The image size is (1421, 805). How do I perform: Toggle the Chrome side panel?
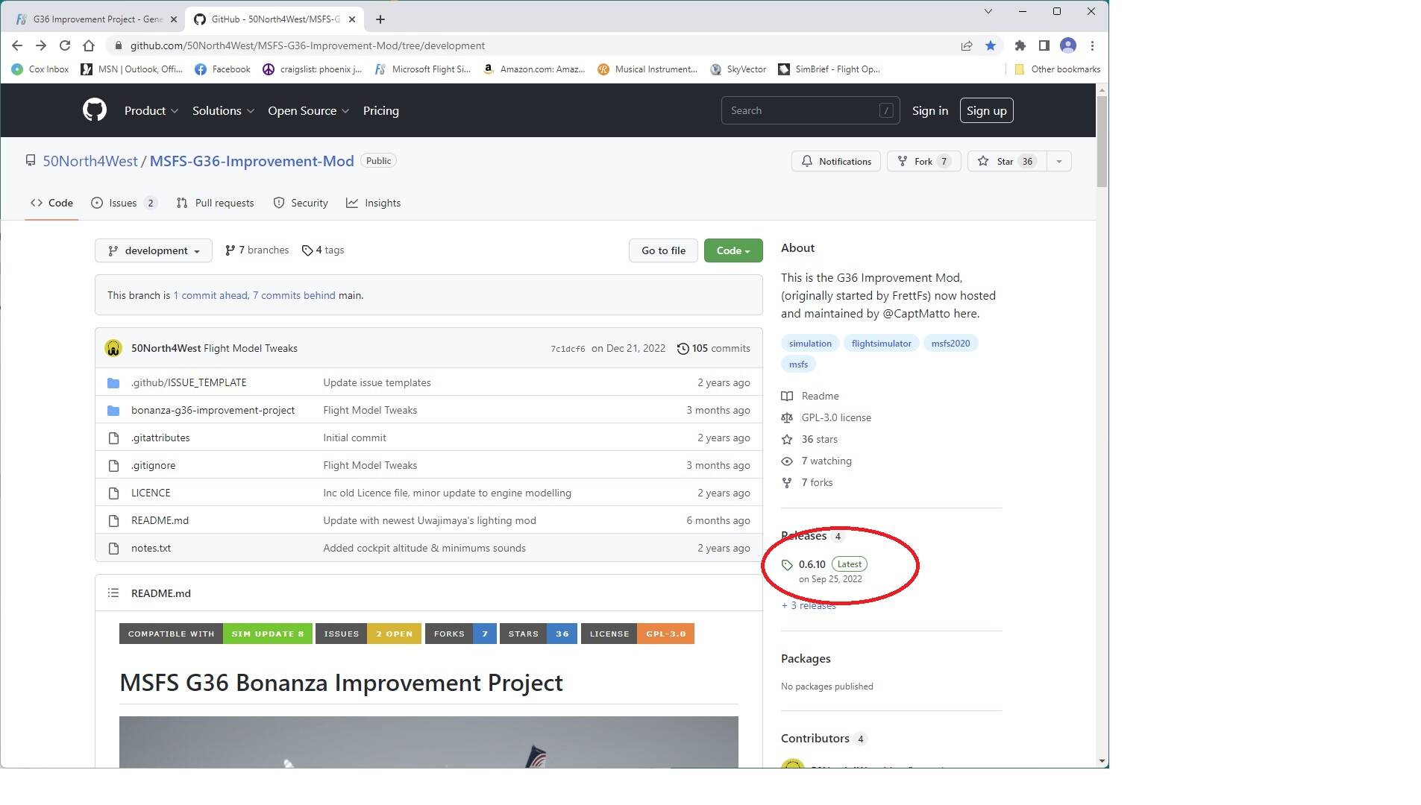[1044, 45]
